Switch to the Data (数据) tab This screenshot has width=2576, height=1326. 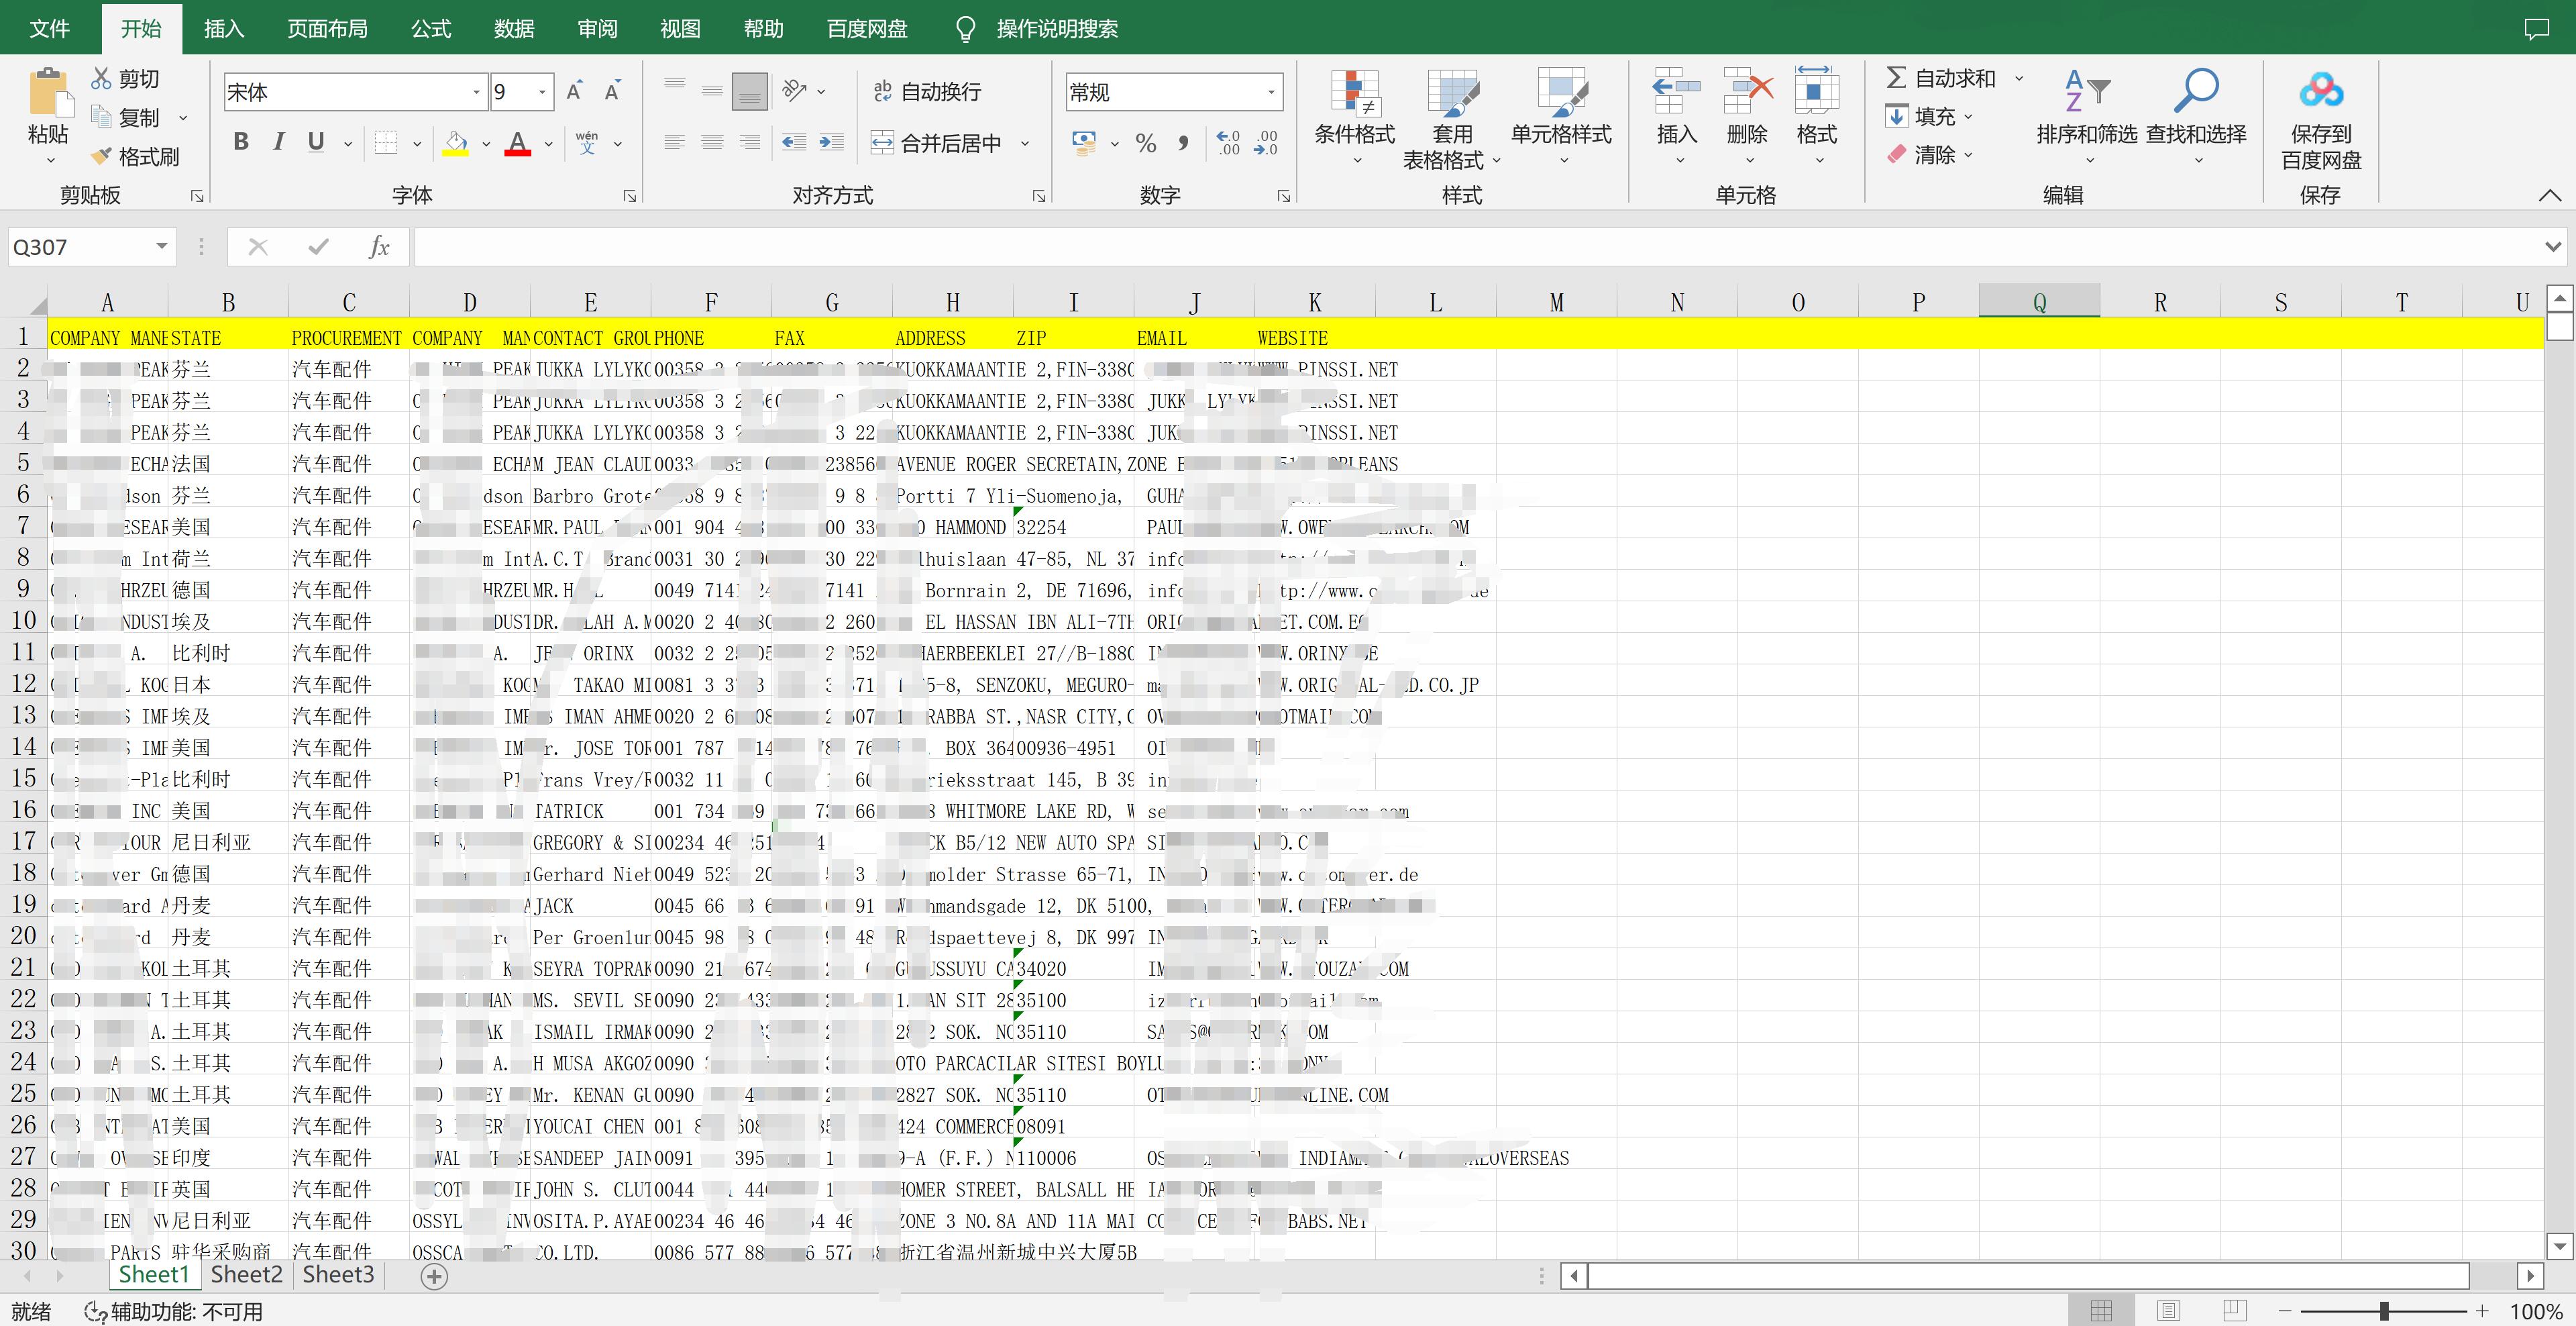point(514,29)
